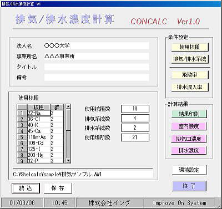Select the 110m-Ag nuclide cell
Viewport: 222px width, 209px height.
[x=39, y=137]
